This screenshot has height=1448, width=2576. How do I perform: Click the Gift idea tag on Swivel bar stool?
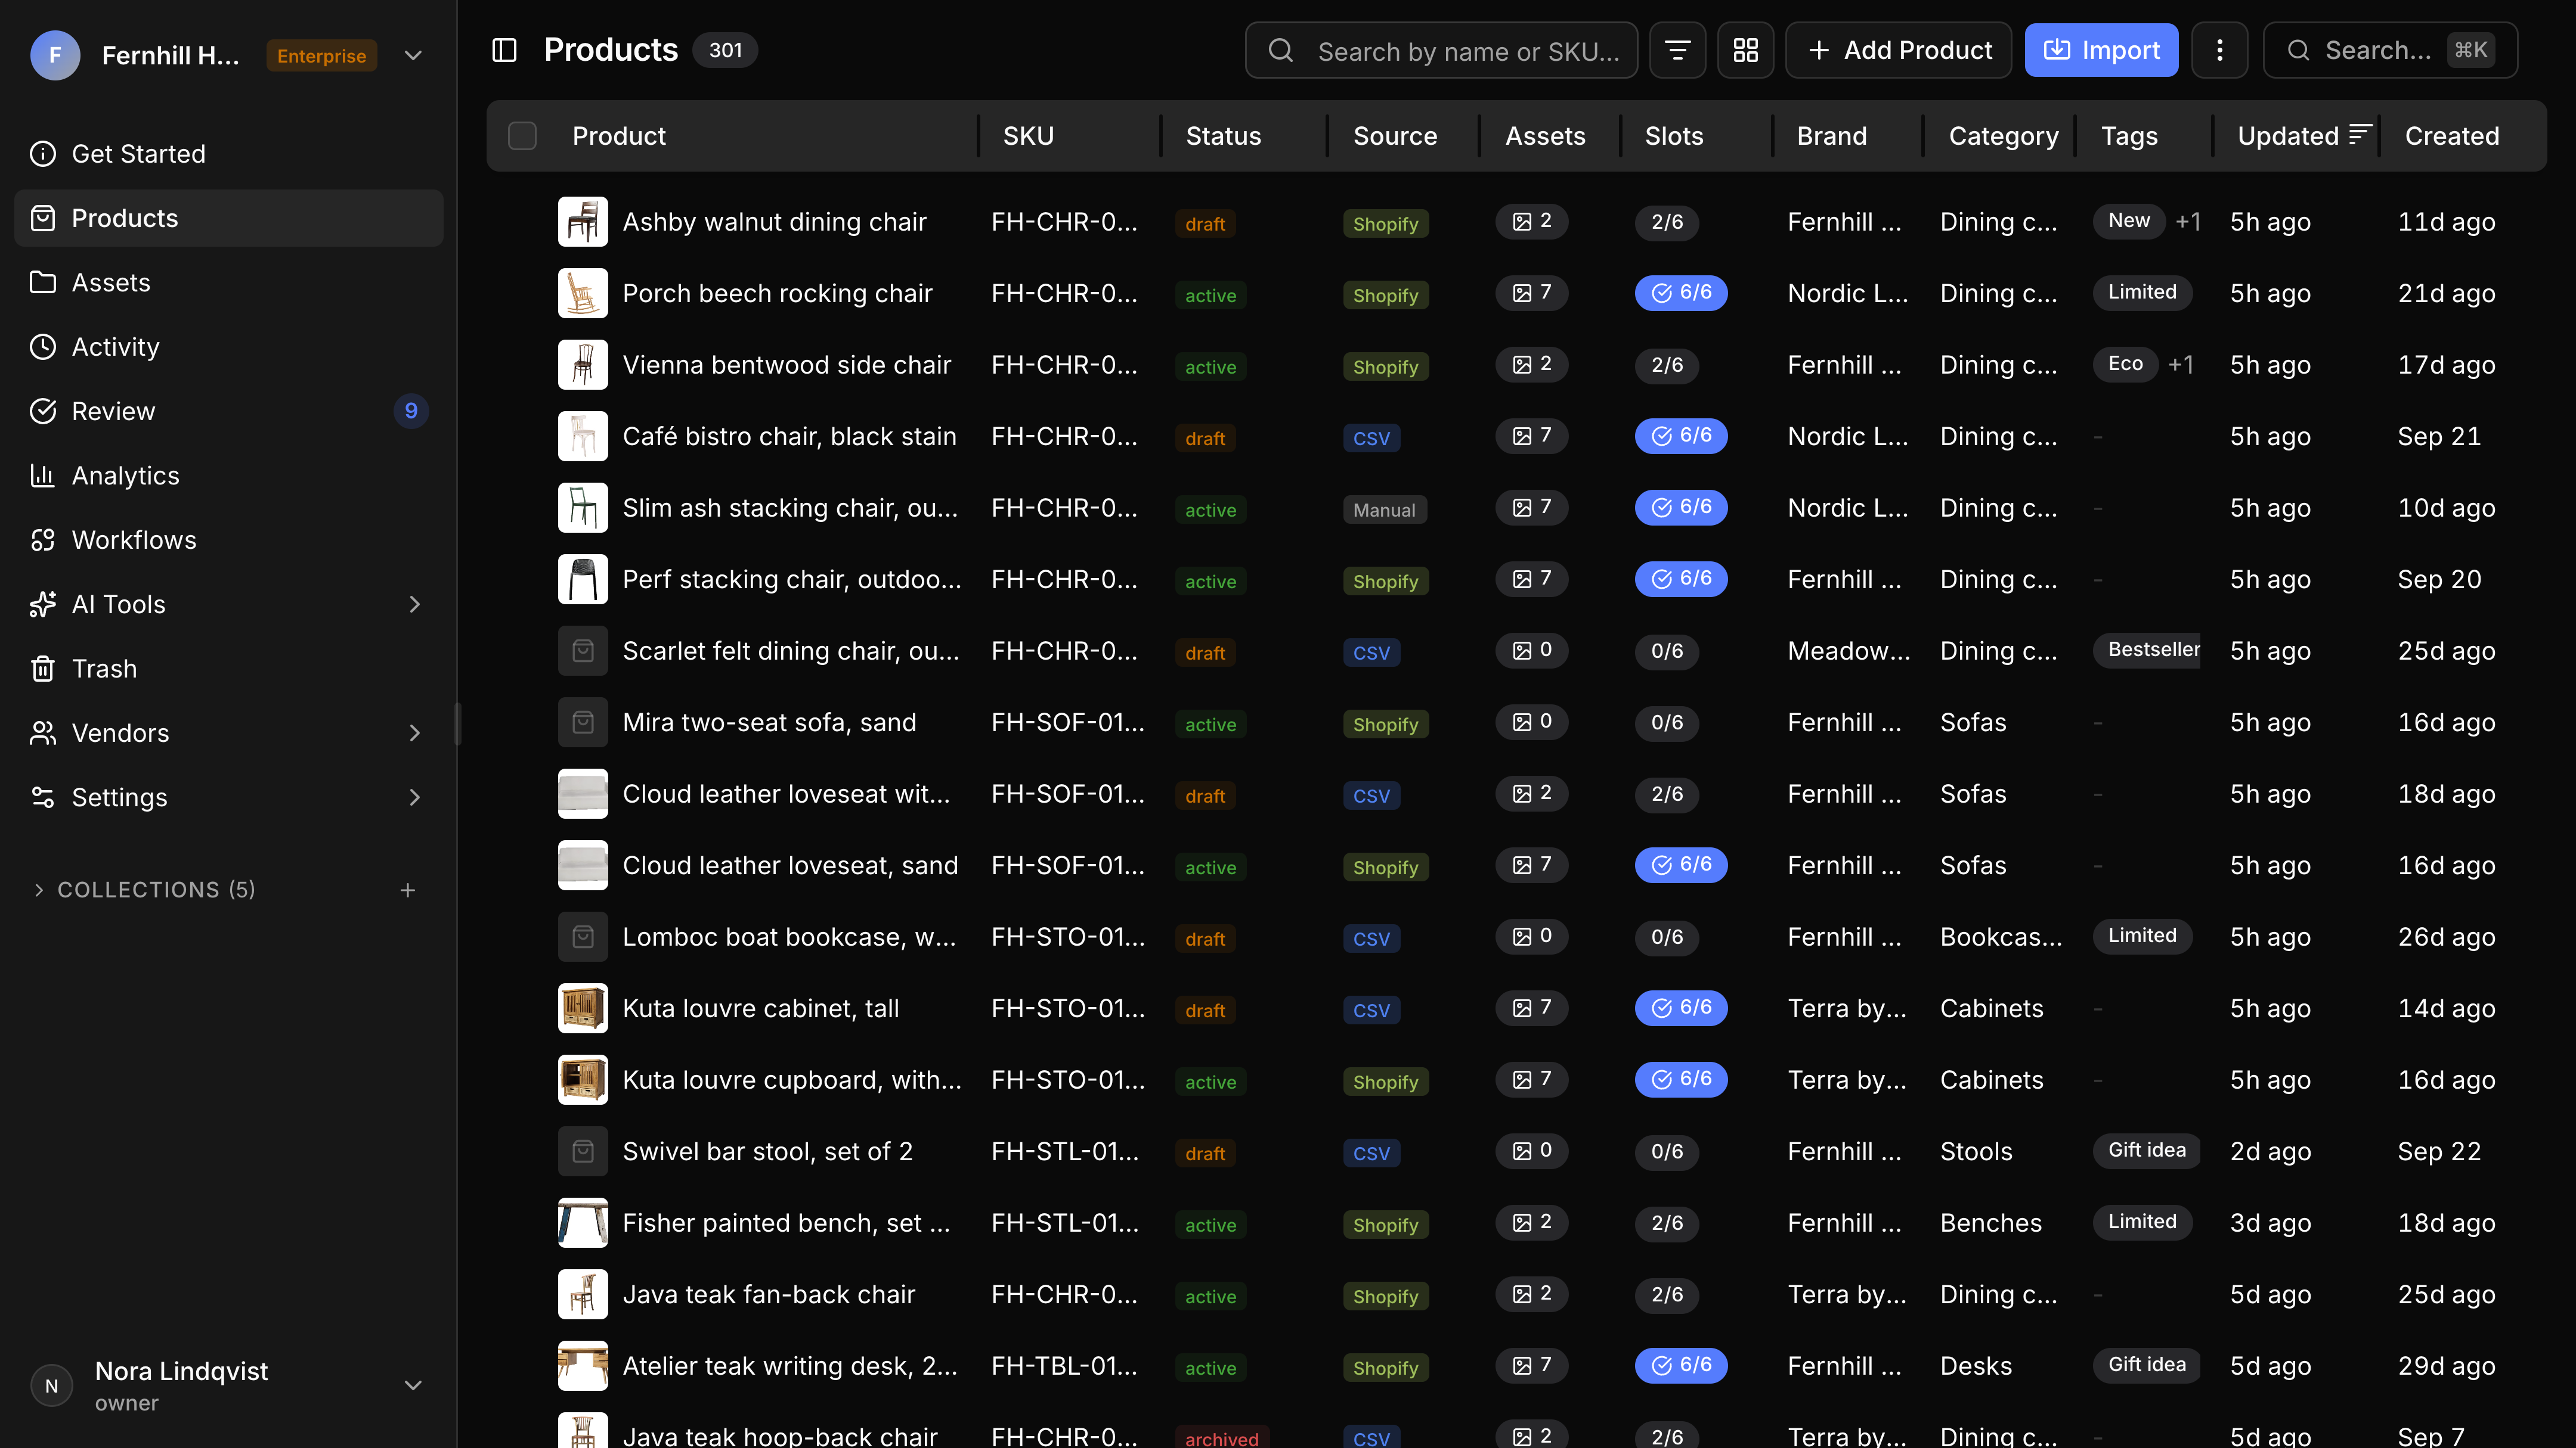(x=2146, y=1150)
